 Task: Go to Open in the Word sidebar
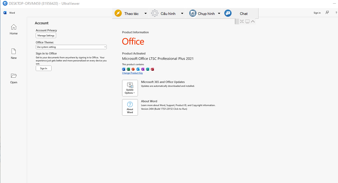pos(13,78)
